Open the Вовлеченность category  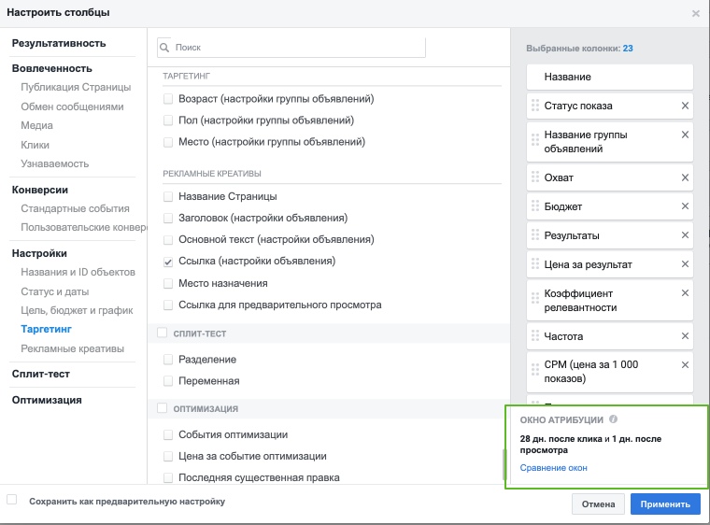click(x=52, y=68)
